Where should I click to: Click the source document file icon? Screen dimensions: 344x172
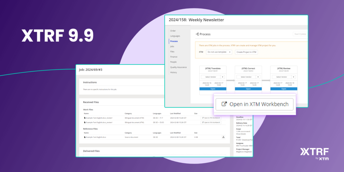[x=85, y=137]
